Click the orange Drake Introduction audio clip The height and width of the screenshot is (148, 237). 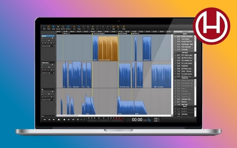[108, 47]
